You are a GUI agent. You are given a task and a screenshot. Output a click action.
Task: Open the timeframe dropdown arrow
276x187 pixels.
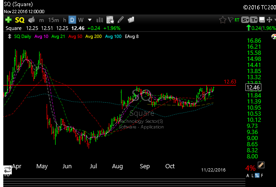89,20
